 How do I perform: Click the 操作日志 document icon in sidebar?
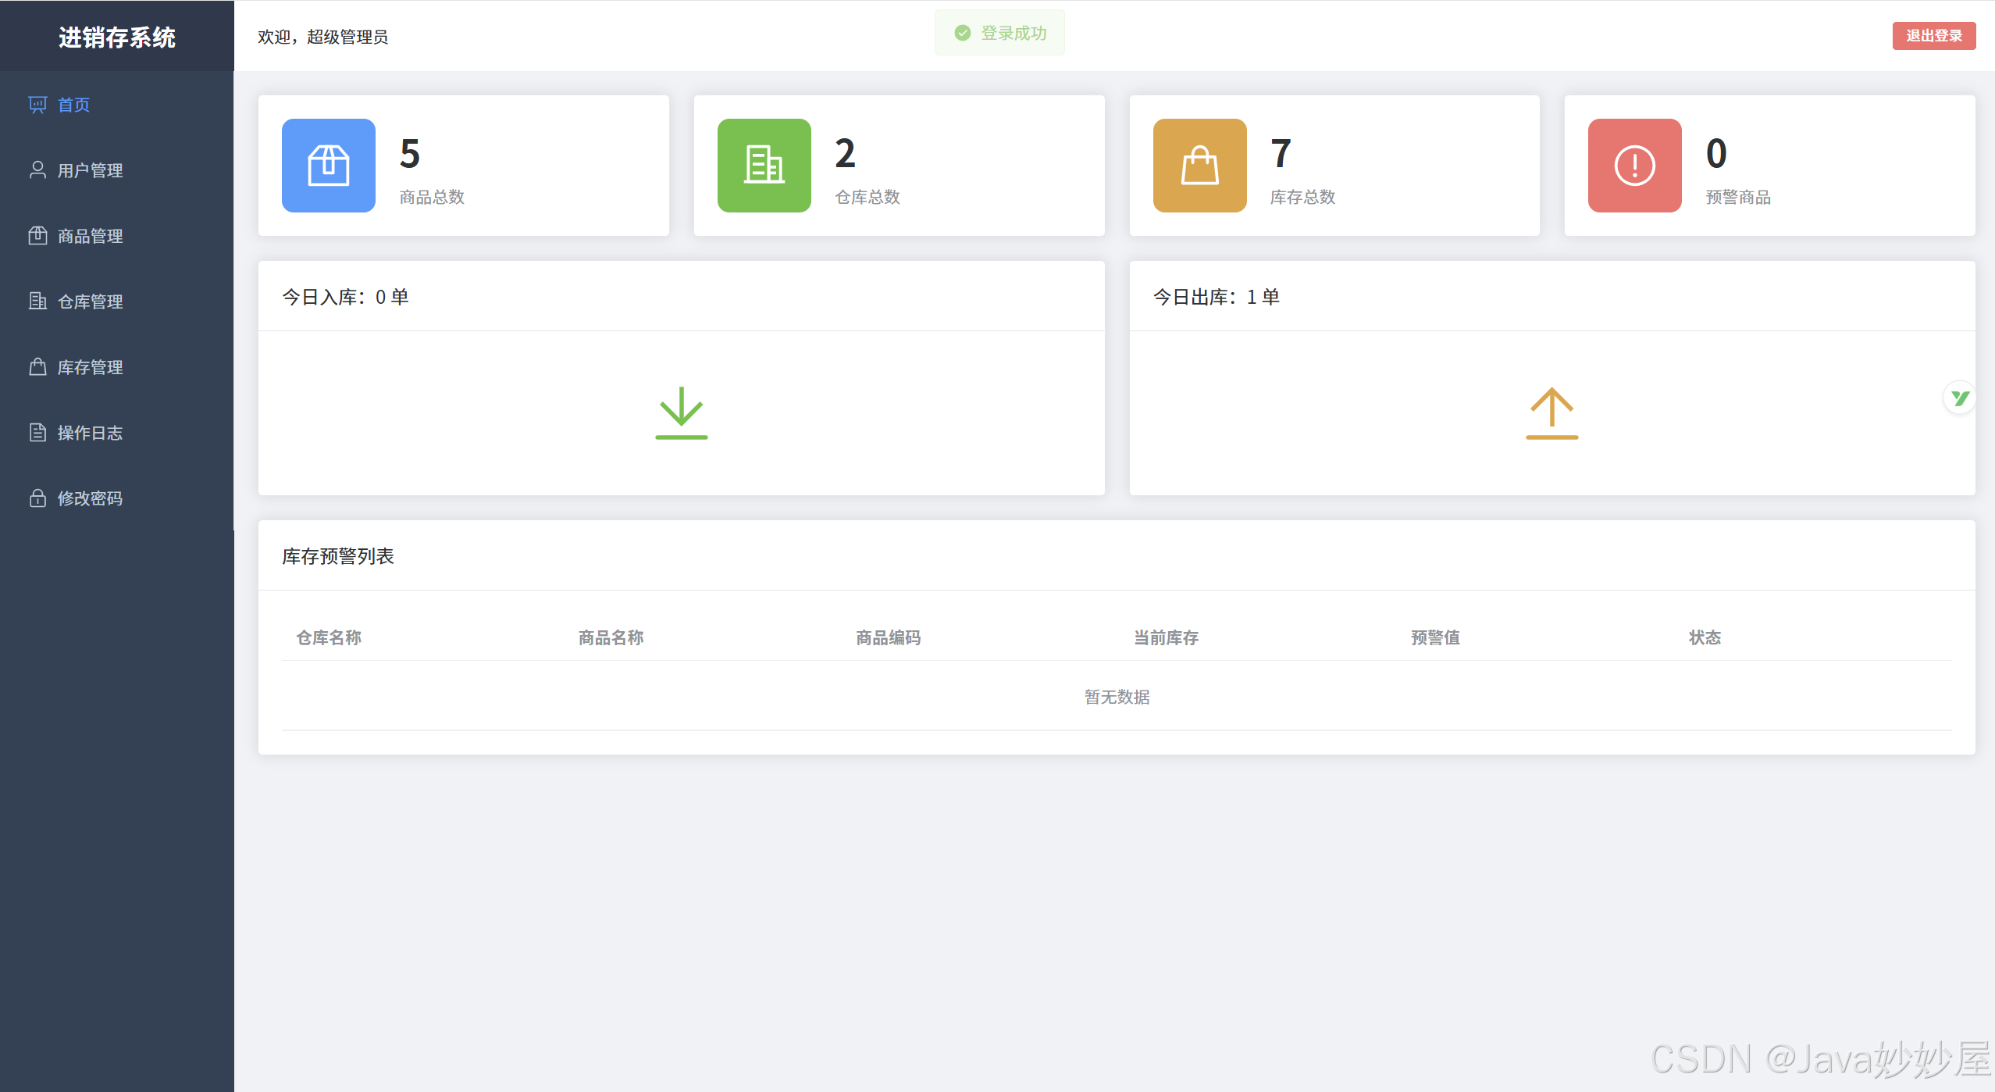coord(37,433)
